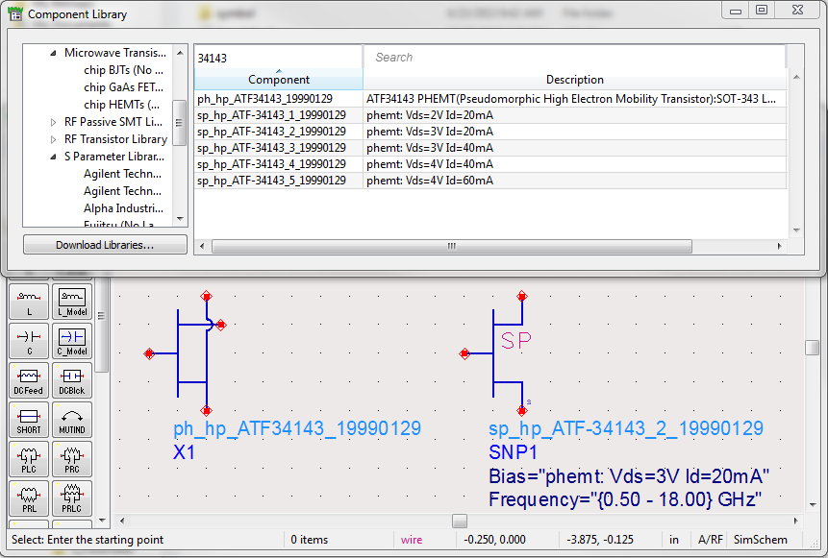Image resolution: width=828 pixels, height=558 pixels.
Task: Click the Description Search filter field
Action: click(x=574, y=58)
